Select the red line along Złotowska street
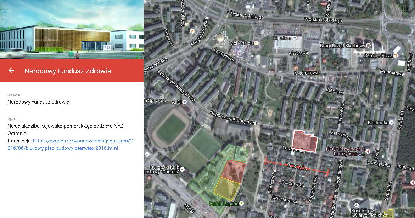The image size is (415, 218). tap(297, 167)
